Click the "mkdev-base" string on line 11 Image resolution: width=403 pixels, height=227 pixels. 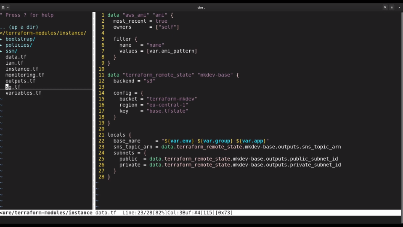click(215, 75)
